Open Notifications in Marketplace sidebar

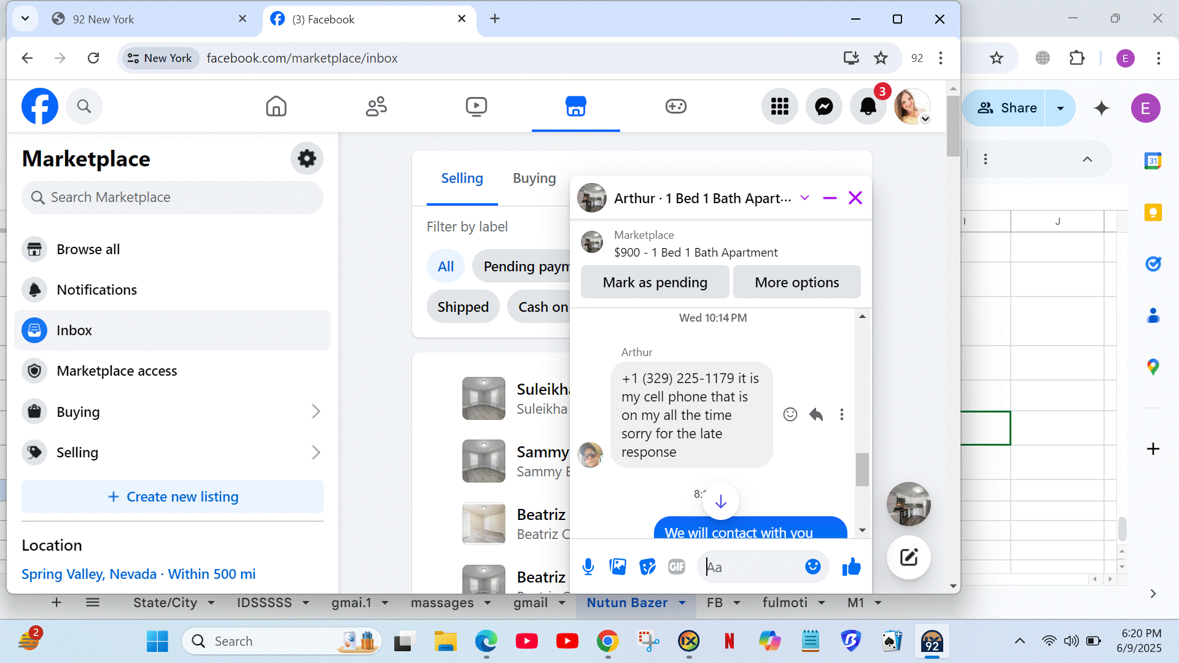coord(96,290)
